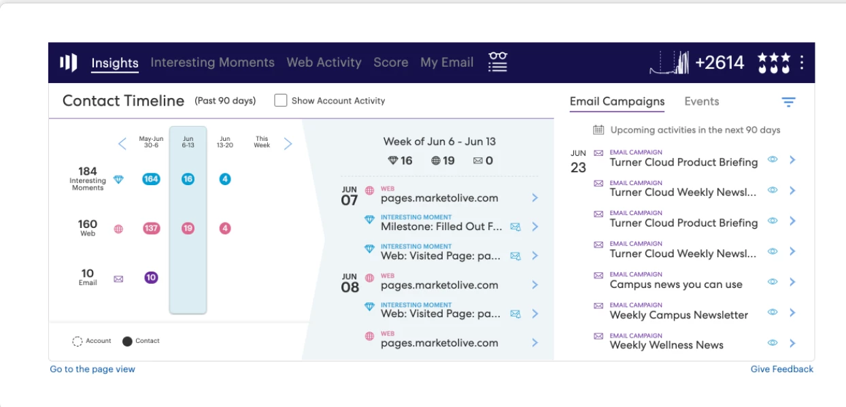
Task: Expand Jun 08 pages.marketolive.com web entry chevron
Action: (x=535, y=285)
